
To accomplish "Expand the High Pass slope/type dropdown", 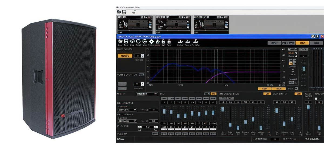I will [x=127, y=110].
